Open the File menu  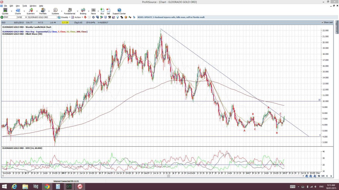[x=5, y=6]
